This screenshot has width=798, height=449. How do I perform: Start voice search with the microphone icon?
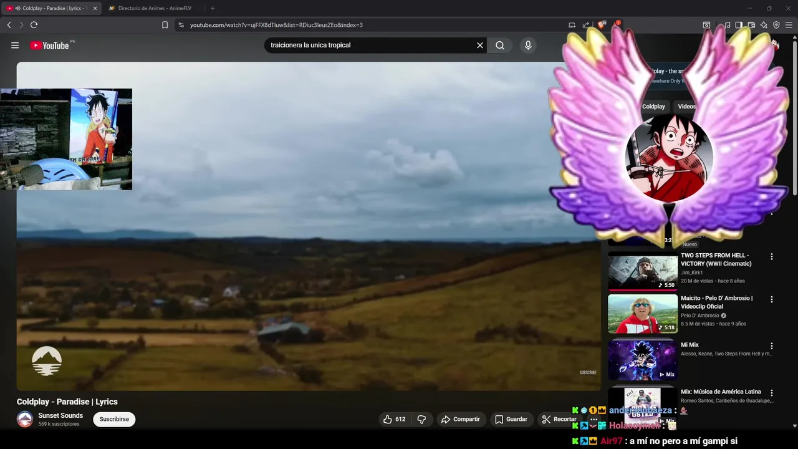point(528,46)
